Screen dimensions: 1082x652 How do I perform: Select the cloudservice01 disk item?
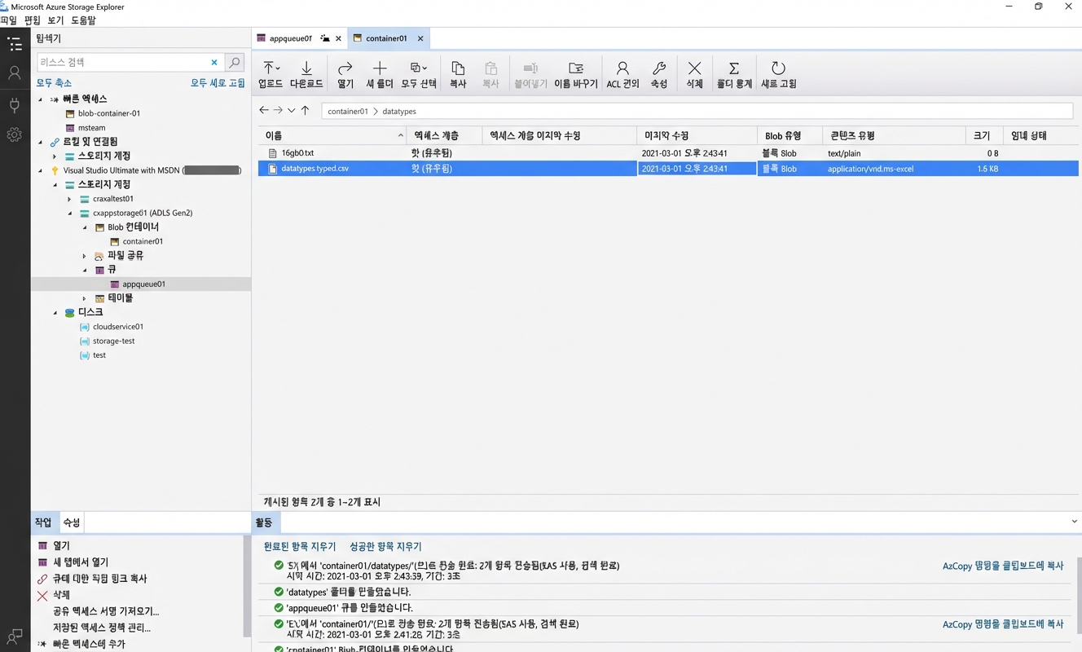click(118, 327)
